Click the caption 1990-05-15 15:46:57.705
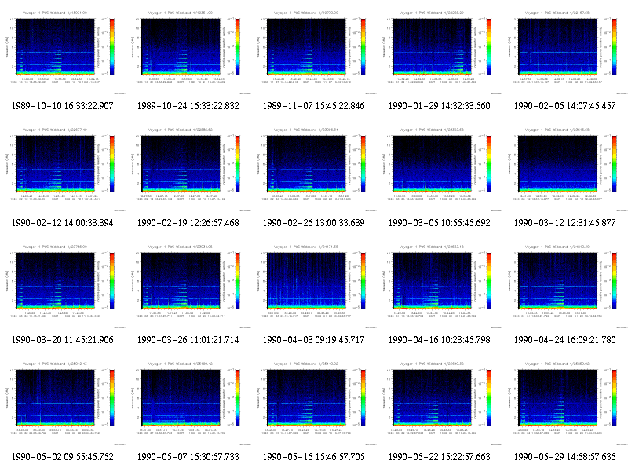628x468 pixels. (x=313, y=457)
